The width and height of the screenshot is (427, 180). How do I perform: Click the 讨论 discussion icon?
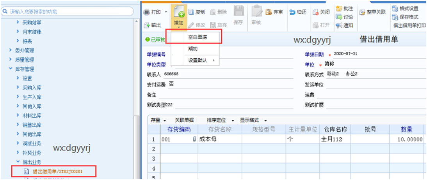[x=339, y=17]
